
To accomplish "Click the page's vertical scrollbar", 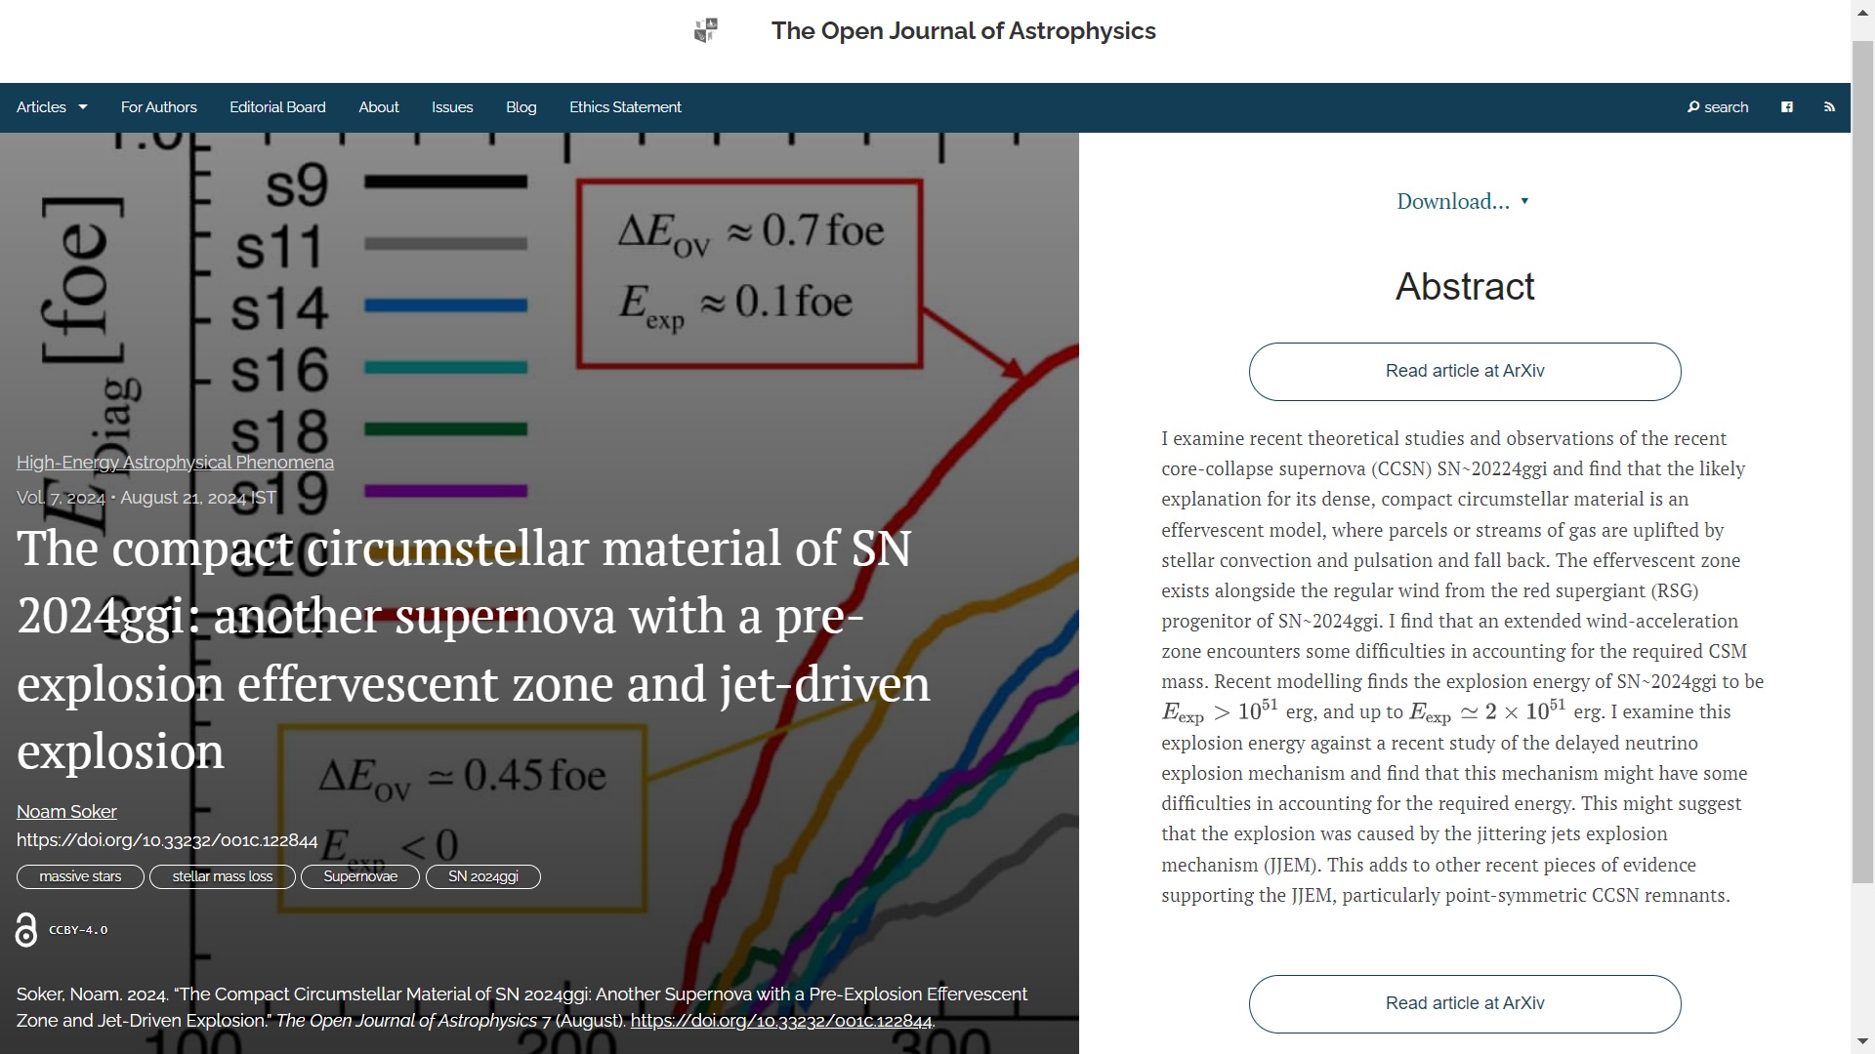I will 1862,459.
